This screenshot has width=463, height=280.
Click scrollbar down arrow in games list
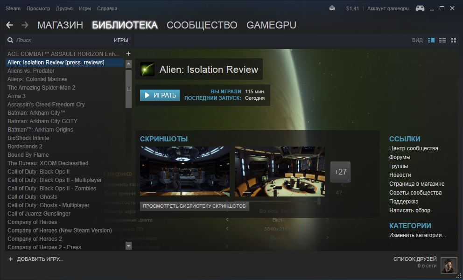[x=128, y=245]
